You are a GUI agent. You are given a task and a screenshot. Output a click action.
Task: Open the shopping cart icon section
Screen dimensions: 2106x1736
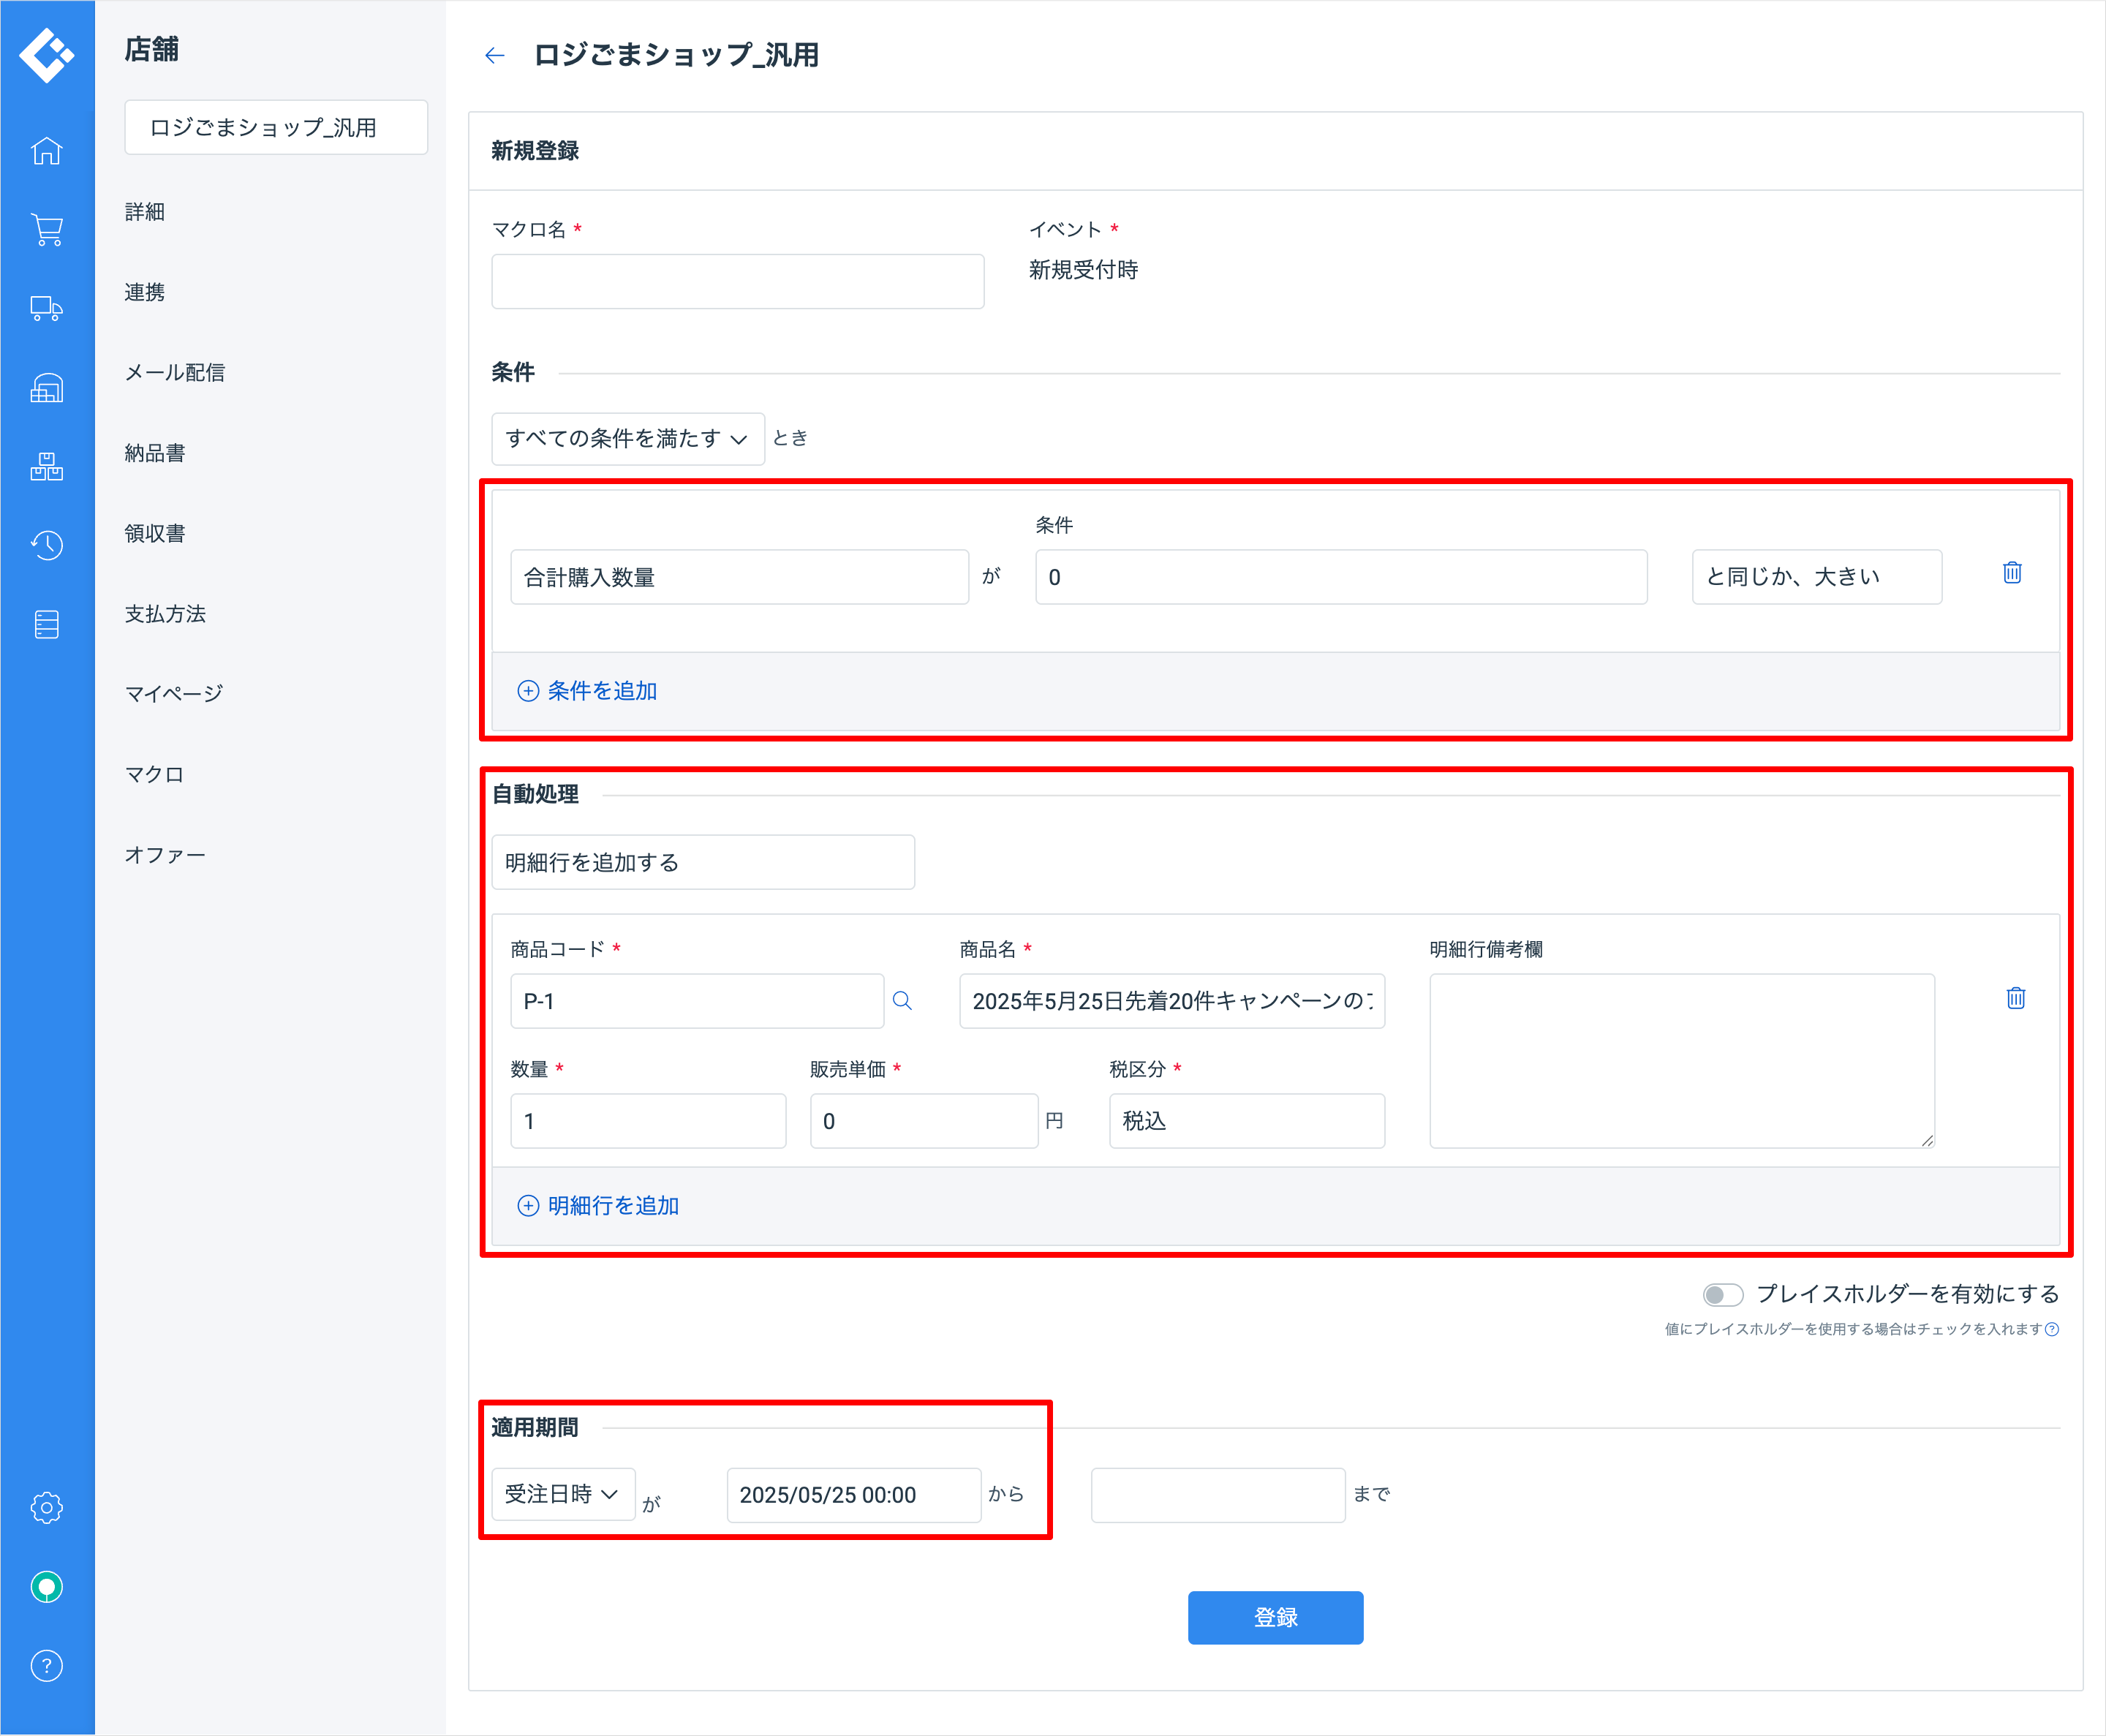[x=46, y=229]
